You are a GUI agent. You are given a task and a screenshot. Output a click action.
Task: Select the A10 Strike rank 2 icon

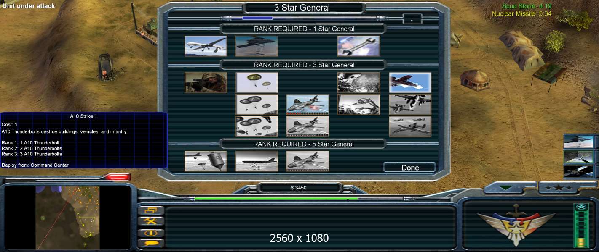click(x=410, y=105)
